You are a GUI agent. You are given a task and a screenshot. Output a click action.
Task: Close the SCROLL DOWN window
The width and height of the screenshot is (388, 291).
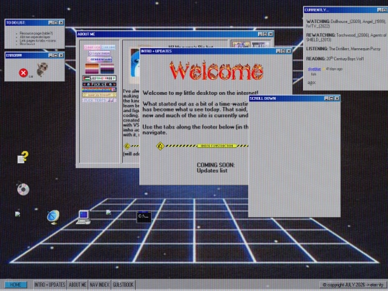tap(337, 98)
